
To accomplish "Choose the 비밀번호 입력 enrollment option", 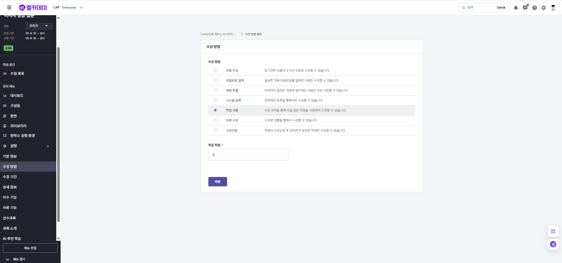I will [x=215, y=80].
